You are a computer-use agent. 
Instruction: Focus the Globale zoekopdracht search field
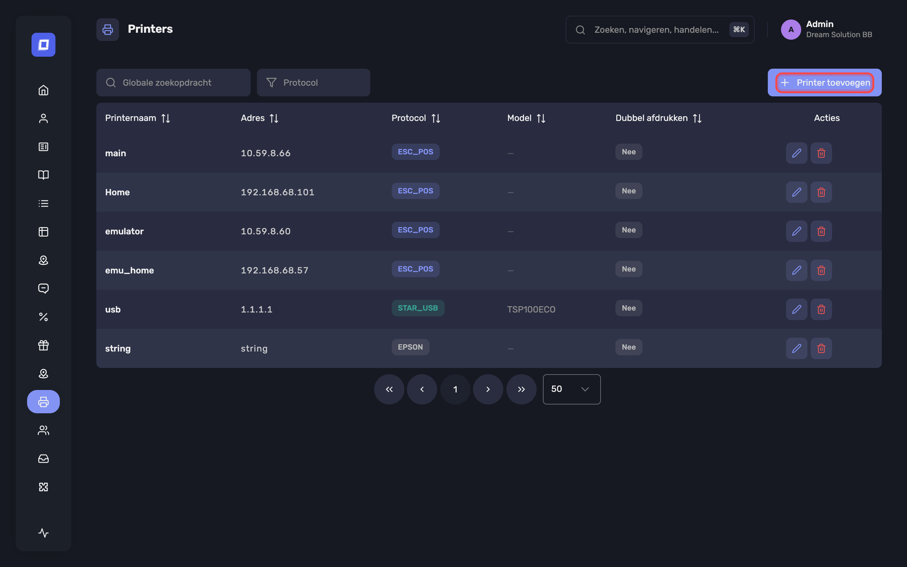[173, 83]
